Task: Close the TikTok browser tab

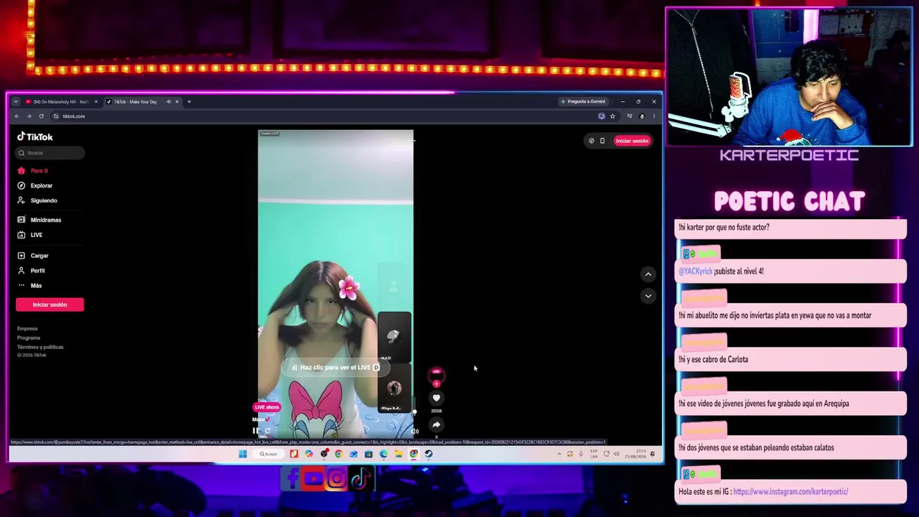Action: pos(177,102)
